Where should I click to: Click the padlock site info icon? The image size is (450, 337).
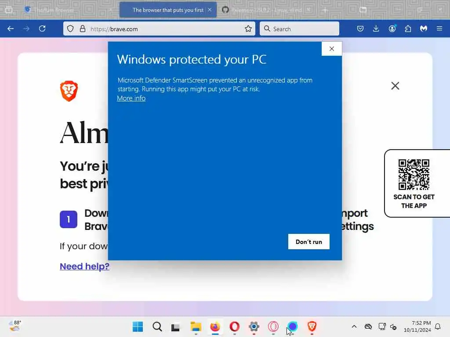point(83,29)
